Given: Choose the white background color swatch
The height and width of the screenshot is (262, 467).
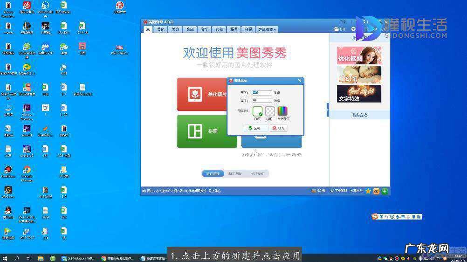Looking at the screenshot, I should coord(257,111).
